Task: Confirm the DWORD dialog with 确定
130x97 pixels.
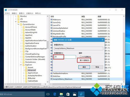Action: click(x=84, y=67)
